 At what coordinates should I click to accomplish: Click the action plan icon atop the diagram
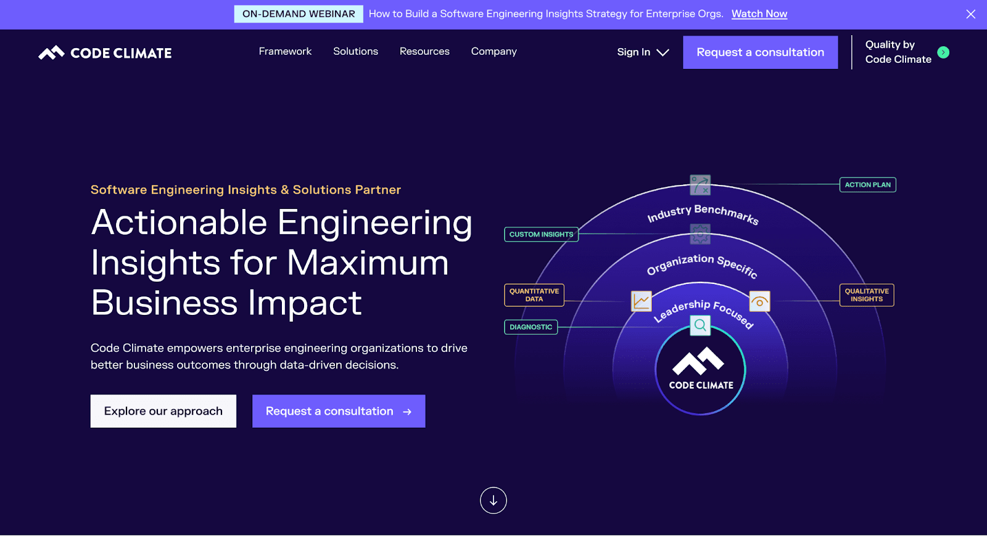700,185
